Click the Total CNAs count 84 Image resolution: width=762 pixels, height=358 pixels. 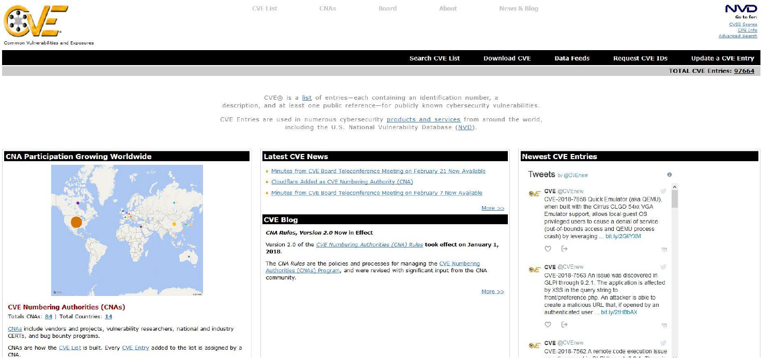coord(49,317)
